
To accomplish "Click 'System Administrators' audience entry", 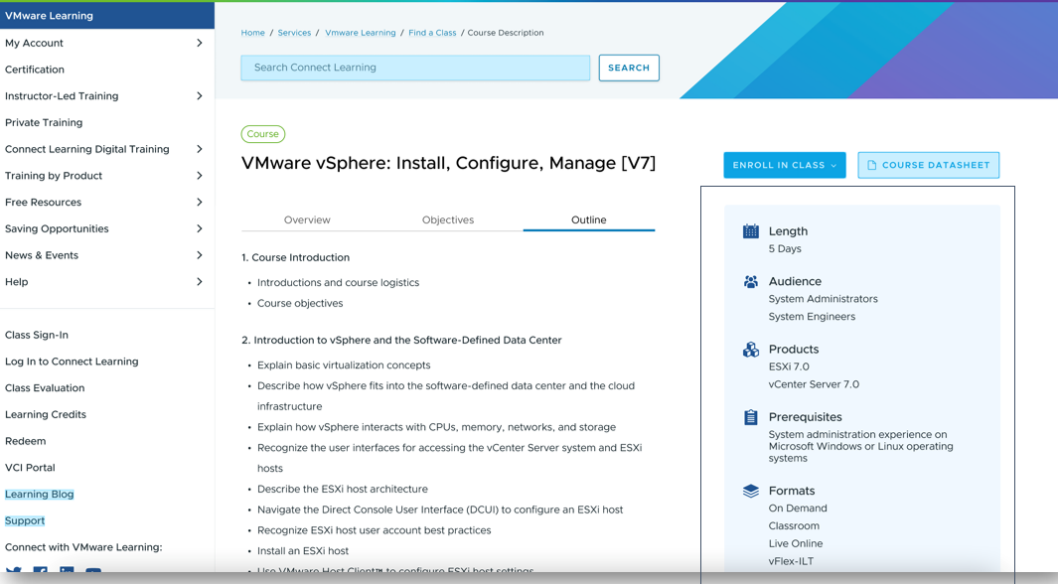I will coord(824,299).
